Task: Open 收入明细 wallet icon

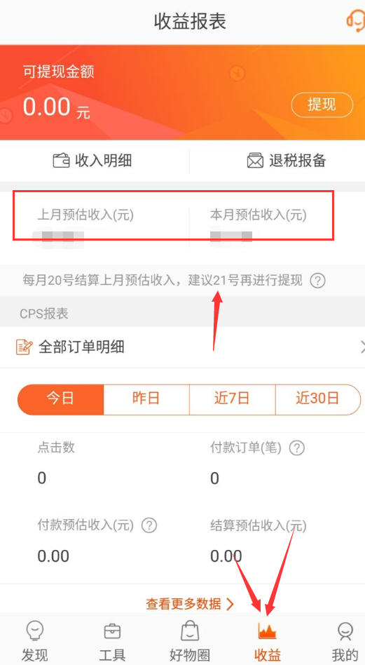Action: pos(61,161)
